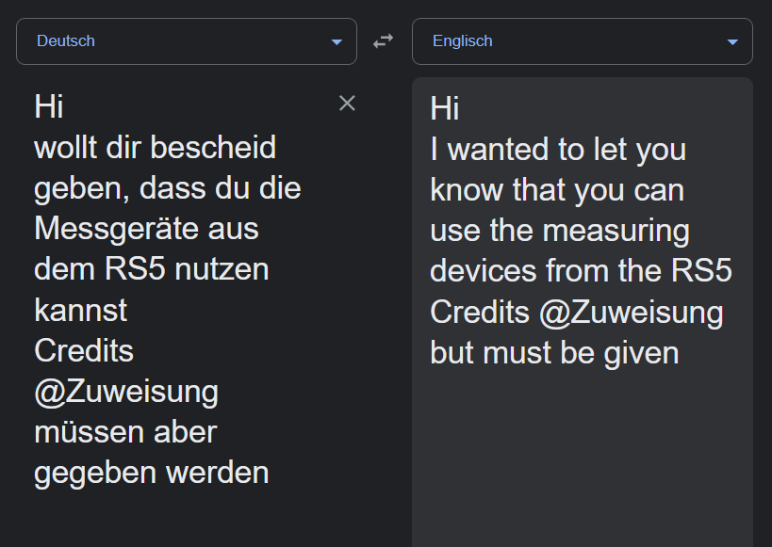Viewport: 772px width, 547px height.
Task: Click empty area below the English translation
Action: (582, 461)
